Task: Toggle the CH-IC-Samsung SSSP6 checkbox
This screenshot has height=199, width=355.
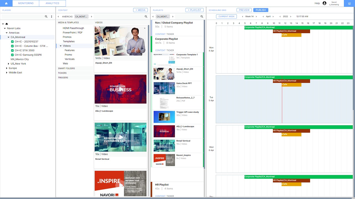Action: (x=12, y=55)
